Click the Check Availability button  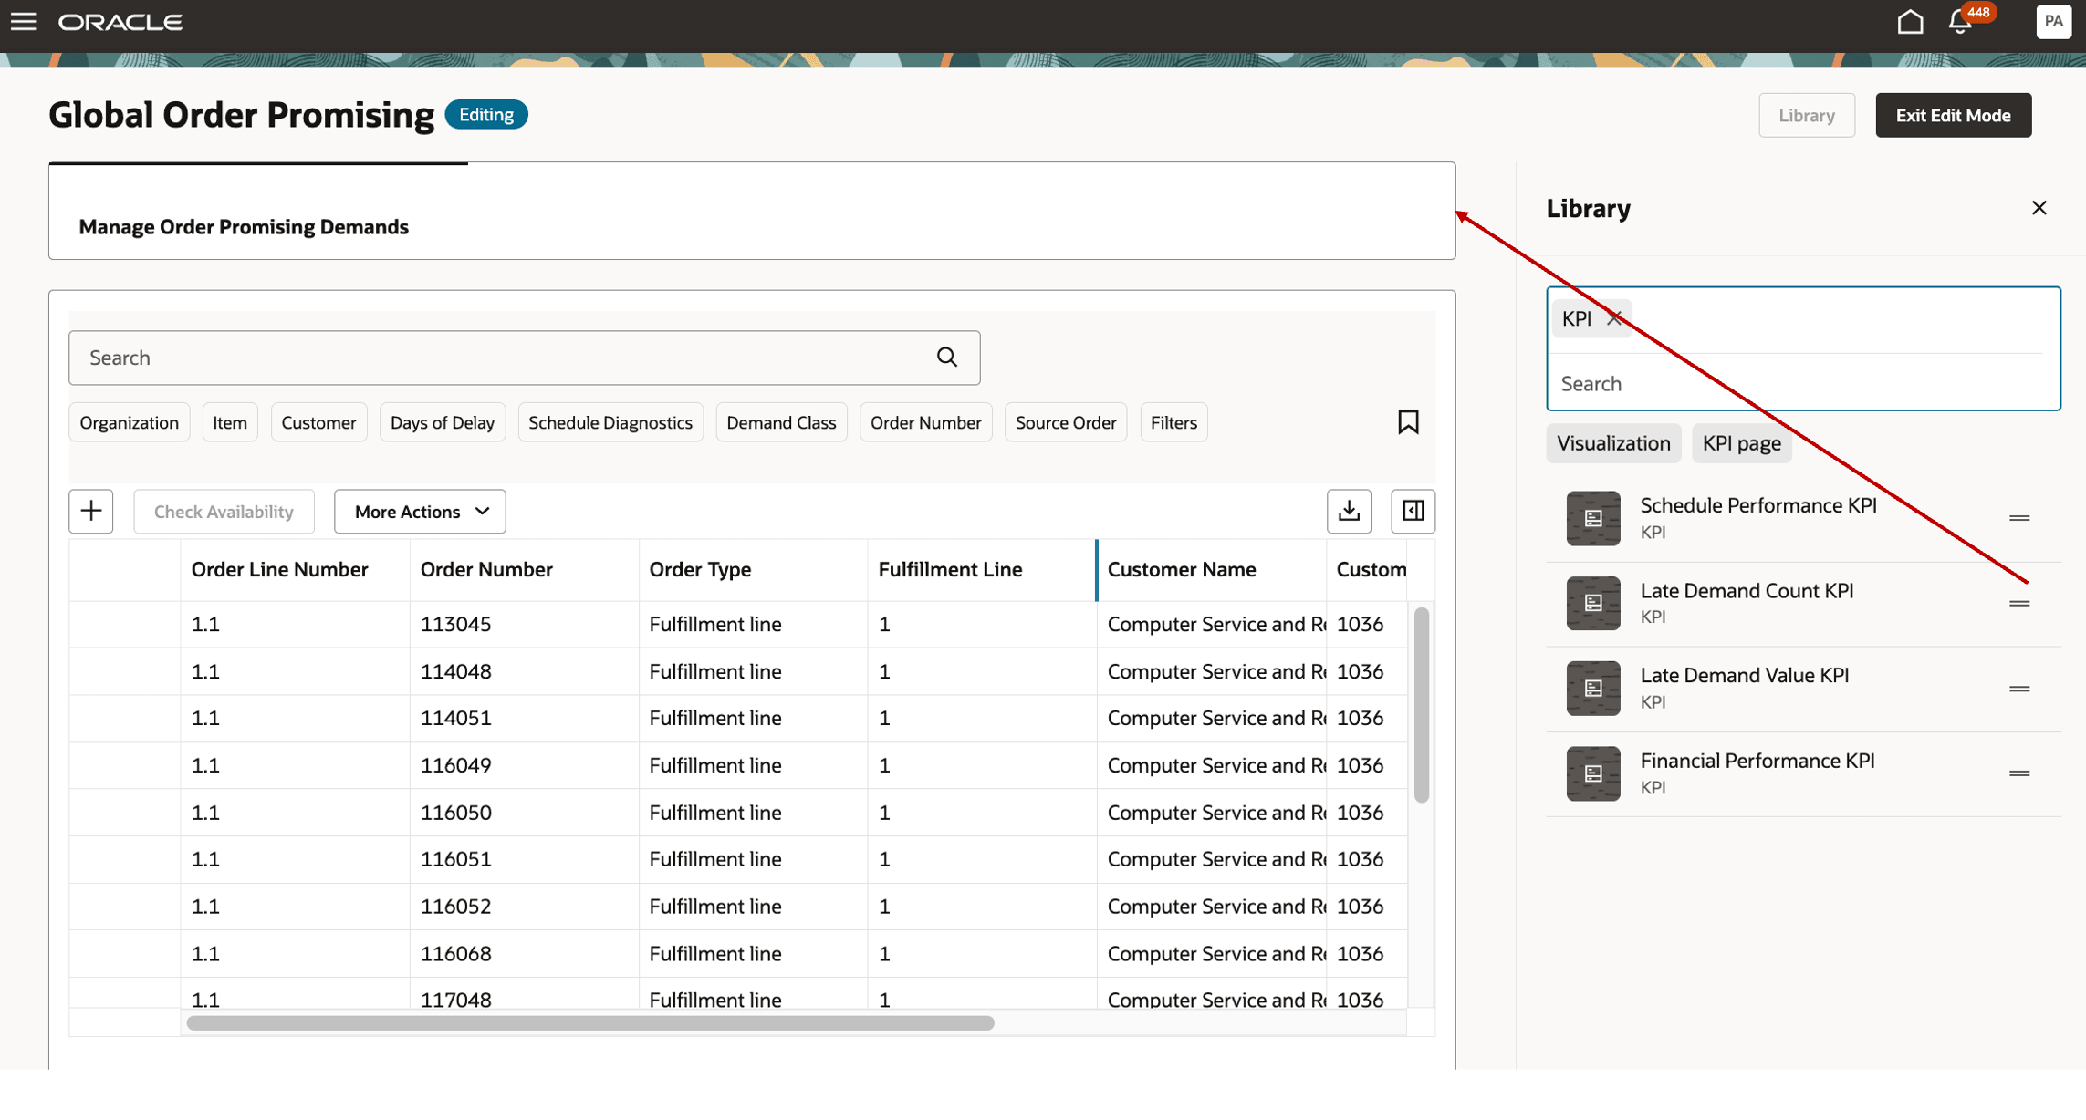[x=224, y=511]
